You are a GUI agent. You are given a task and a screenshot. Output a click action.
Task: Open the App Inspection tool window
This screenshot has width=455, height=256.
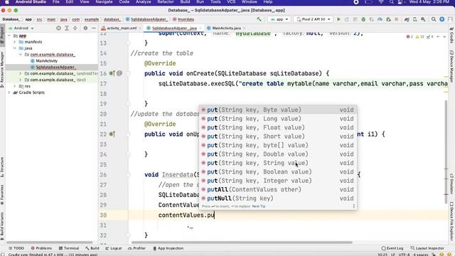tap(168, 248)
